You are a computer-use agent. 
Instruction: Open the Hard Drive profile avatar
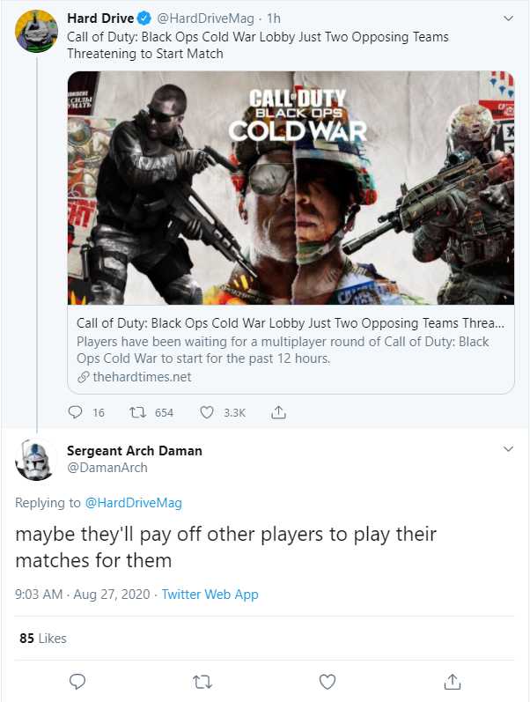[x=37, y=32]
